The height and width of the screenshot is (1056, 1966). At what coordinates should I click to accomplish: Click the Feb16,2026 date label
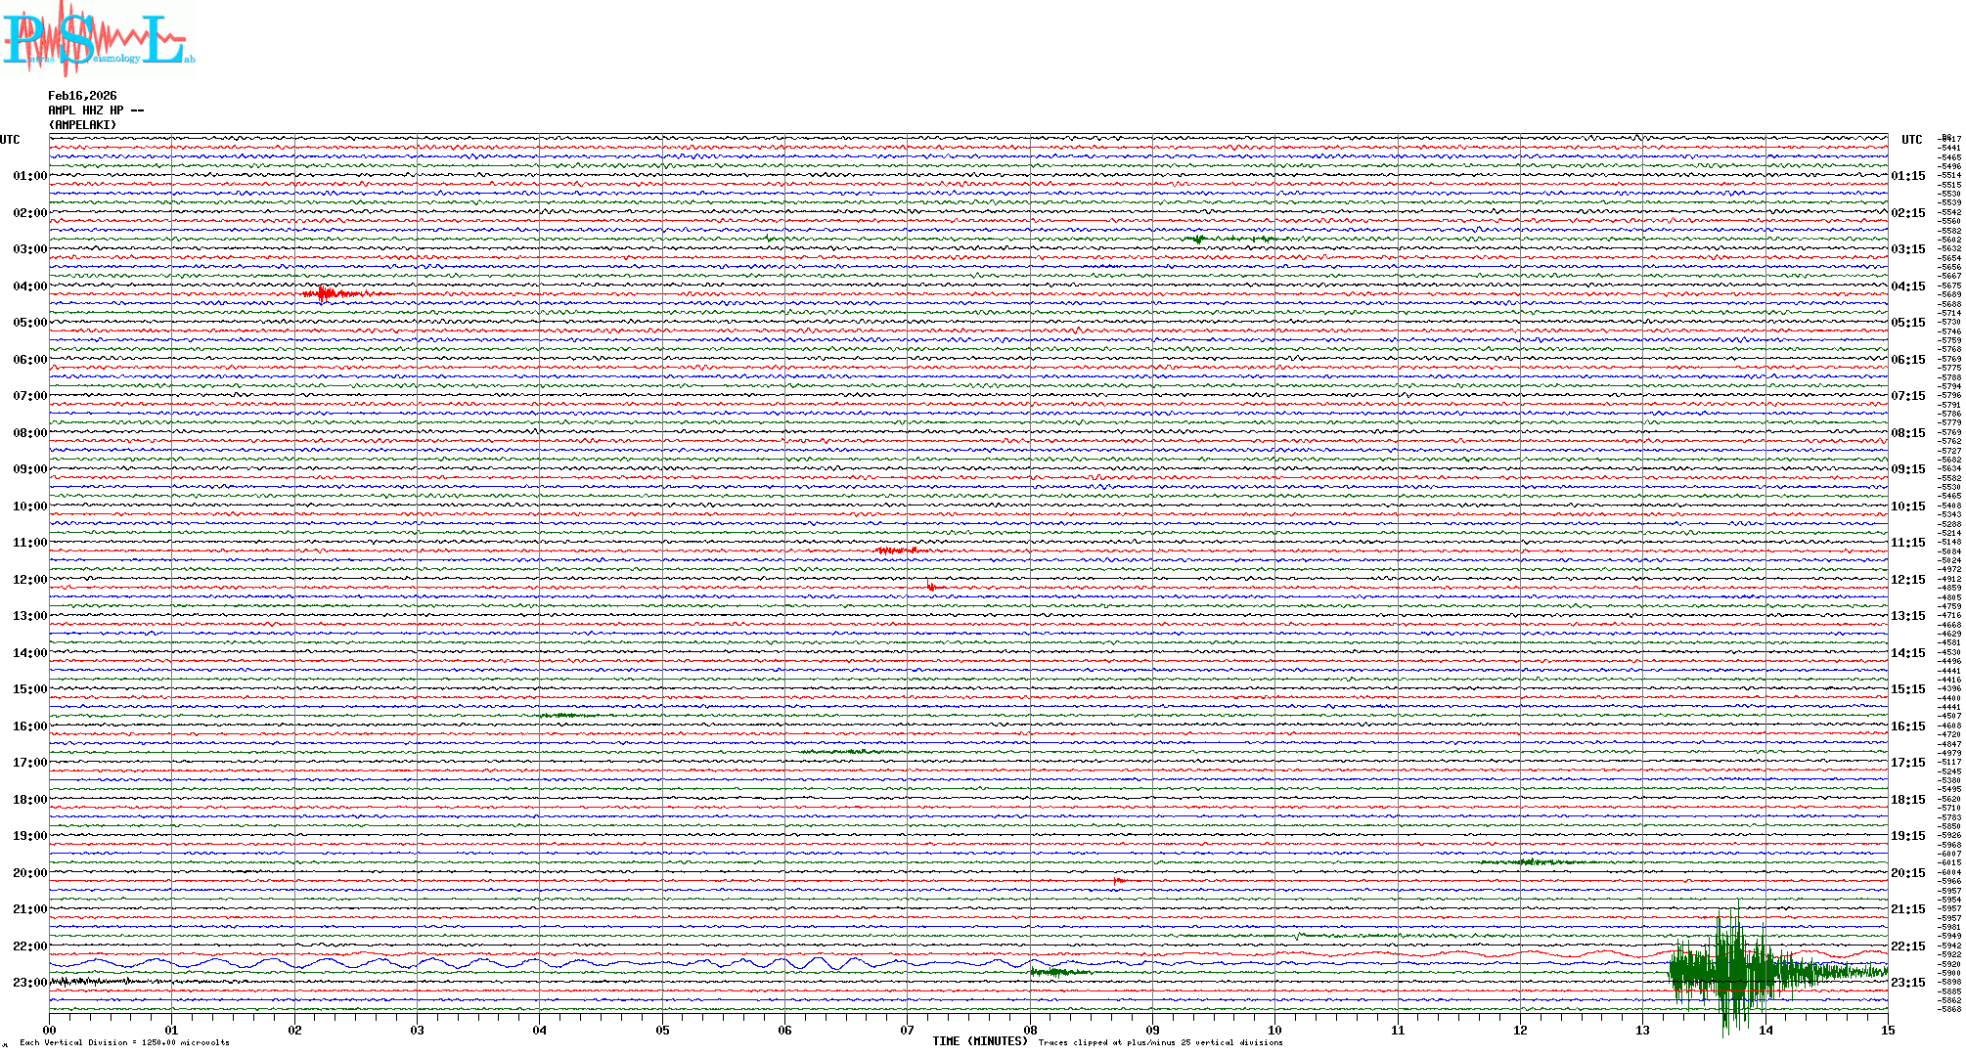coord(82,96)
